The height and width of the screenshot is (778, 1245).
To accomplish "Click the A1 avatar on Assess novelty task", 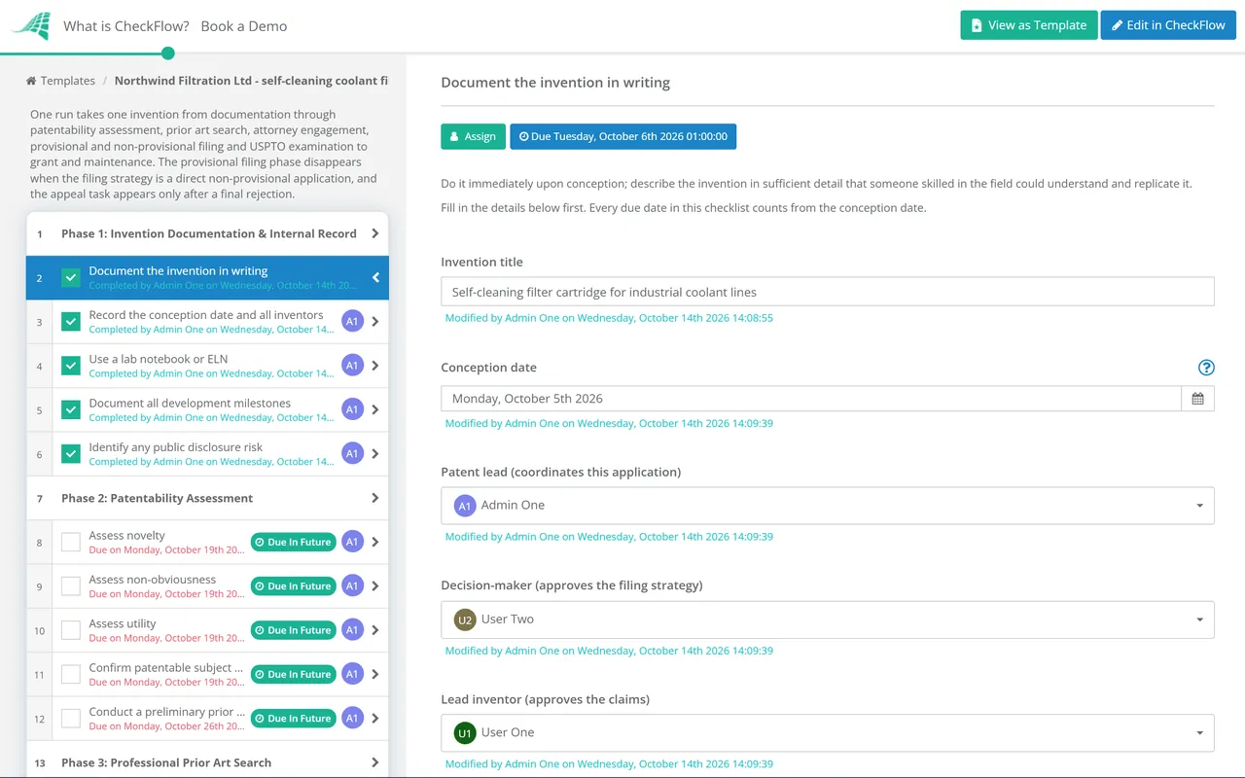I will tap(352, 542).
